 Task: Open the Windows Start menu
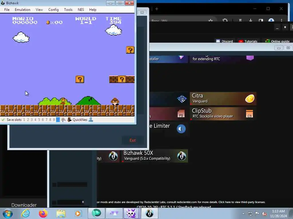7,213
